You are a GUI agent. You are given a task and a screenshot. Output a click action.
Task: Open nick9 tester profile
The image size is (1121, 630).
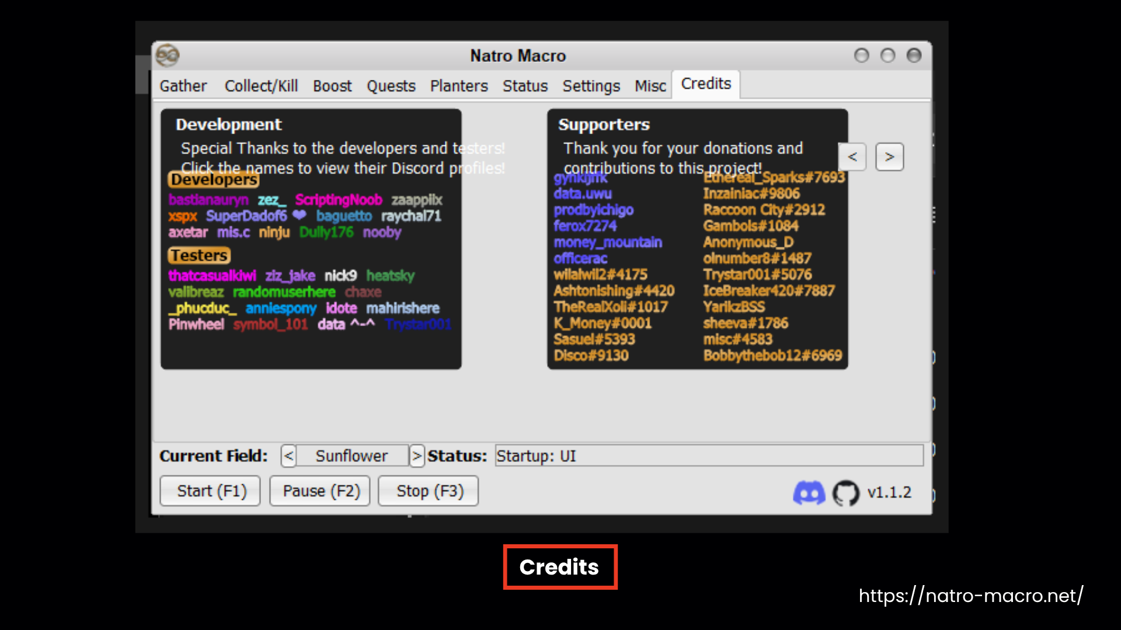point(340,275)
